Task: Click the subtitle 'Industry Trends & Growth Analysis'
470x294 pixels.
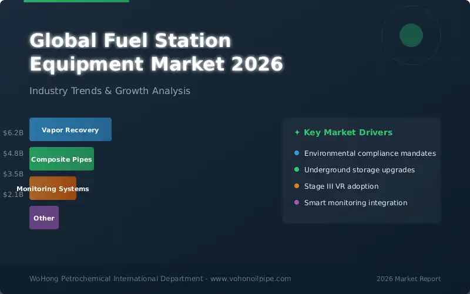Action: coord(110,91)
